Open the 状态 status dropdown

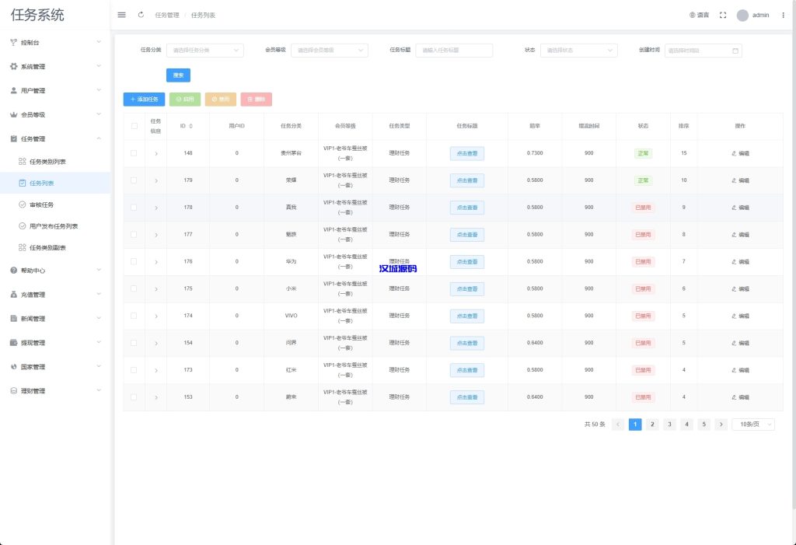(578, 51)
